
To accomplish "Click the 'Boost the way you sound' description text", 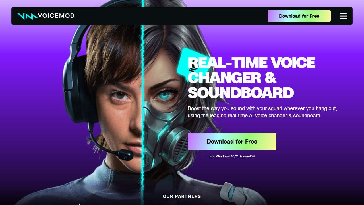I will point(262,112).
